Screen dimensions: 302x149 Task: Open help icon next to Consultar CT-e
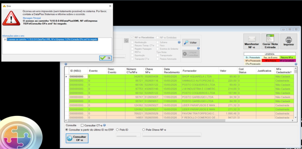105,125
